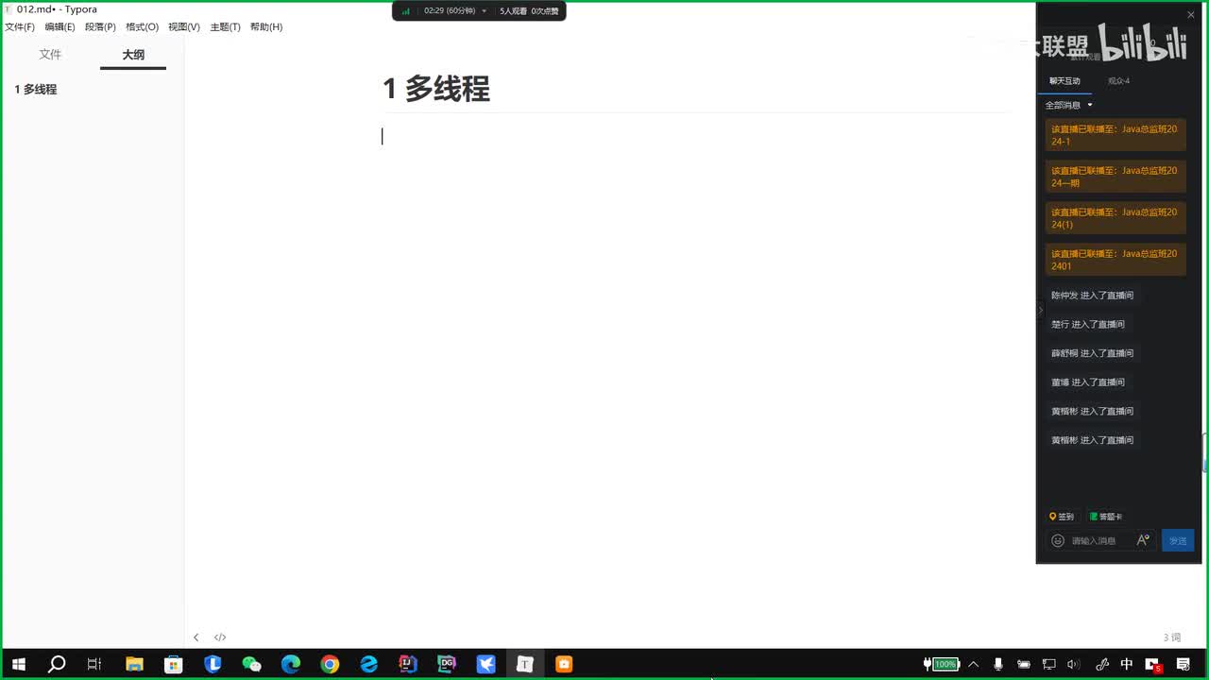Image resolution: width=1209 pixels, height=680 pixels.
Task: Click the 发送 send button
Action: pyautogui.click(x=1178, y=540)
